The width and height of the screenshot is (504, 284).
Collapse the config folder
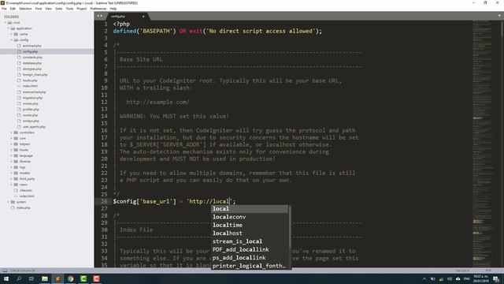(11, 40)
